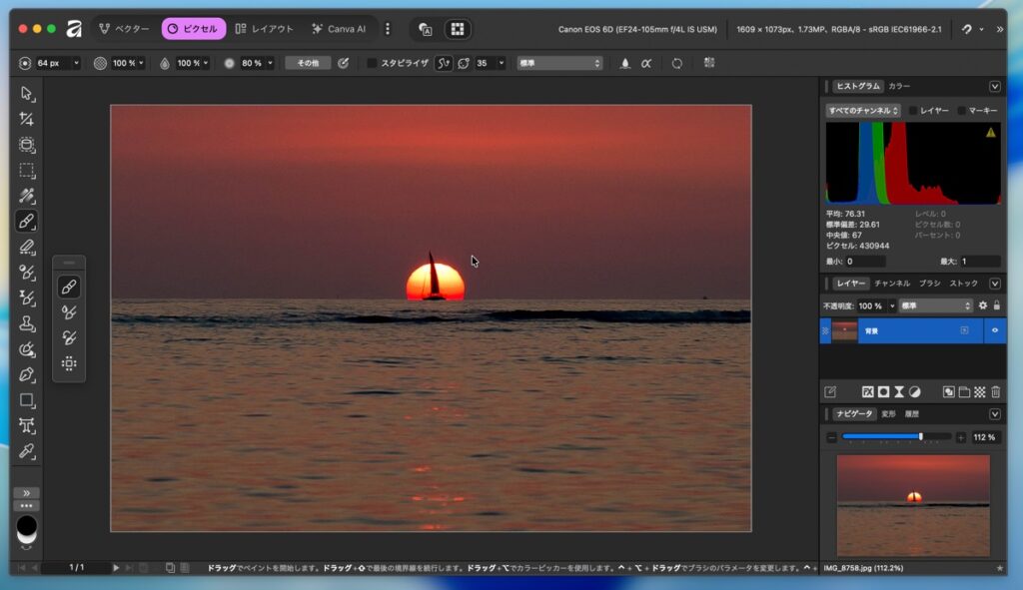This screenshot has width=1023, height=590.
Task: Click the layer FX effects icon
Action: (868, 392)
